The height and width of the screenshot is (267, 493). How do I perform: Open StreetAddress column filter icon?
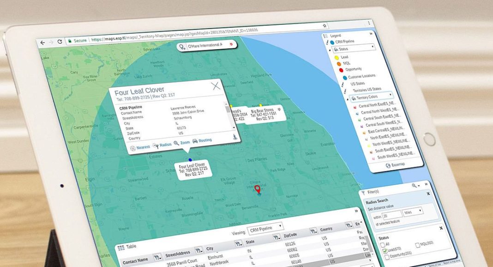pyautogui.click(x=198, y=250)
